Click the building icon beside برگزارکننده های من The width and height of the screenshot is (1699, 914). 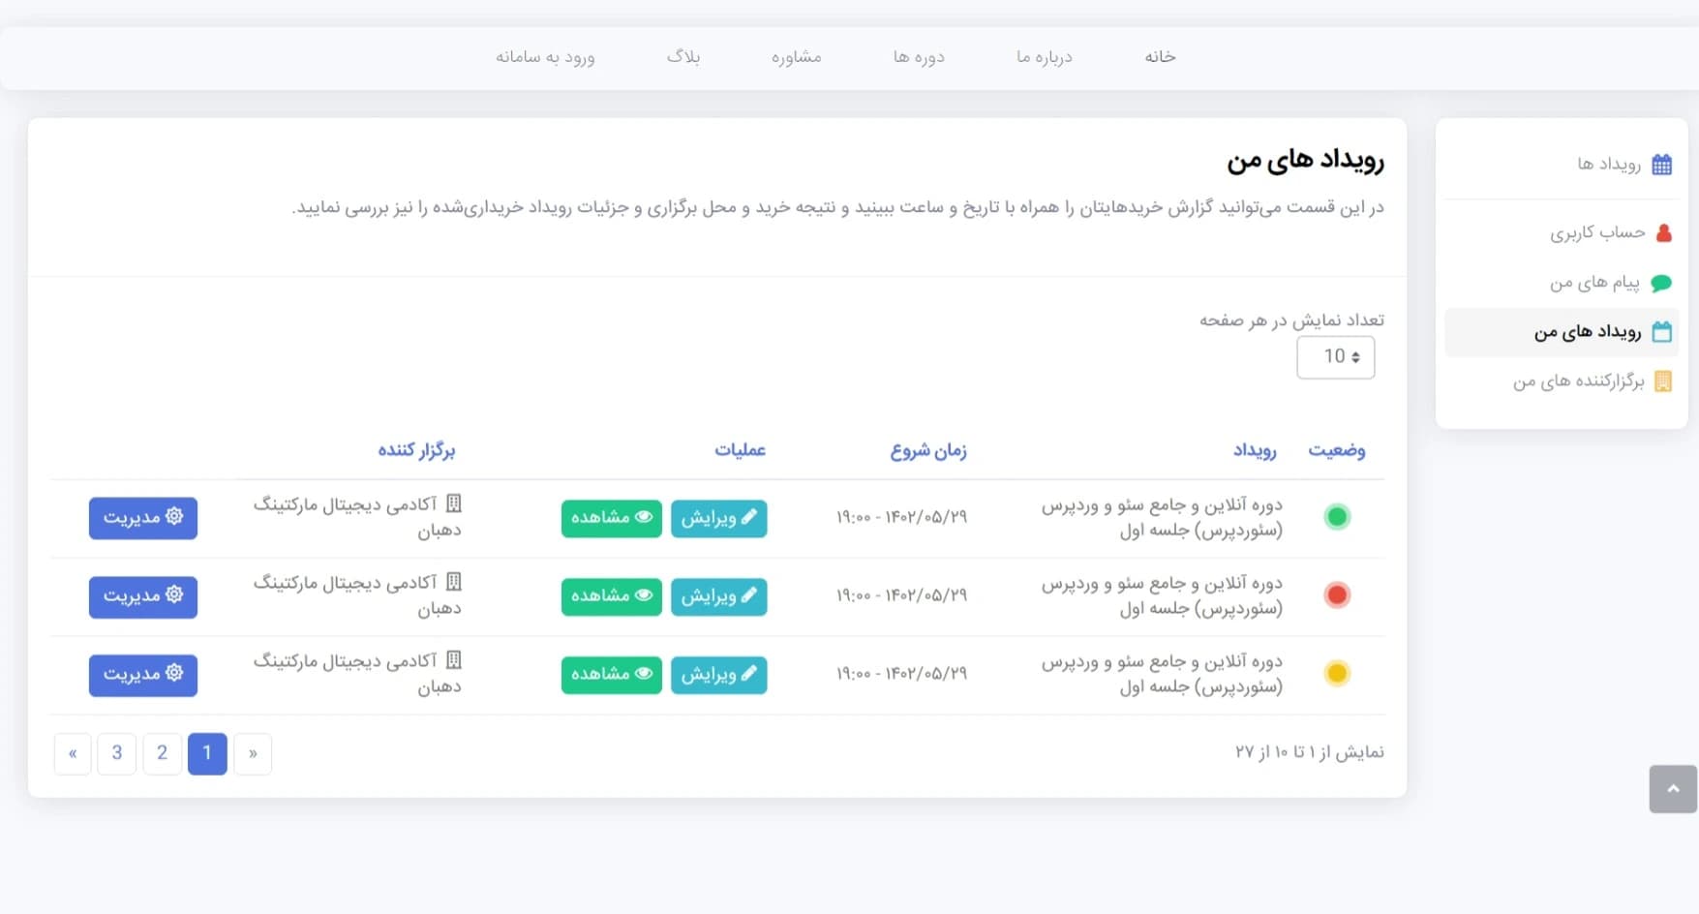[1662, 381]
